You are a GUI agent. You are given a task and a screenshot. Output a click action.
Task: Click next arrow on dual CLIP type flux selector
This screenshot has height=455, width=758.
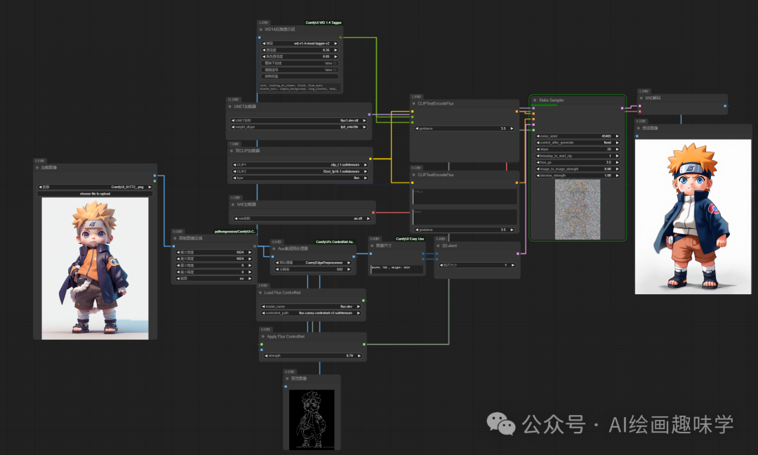[366, 178]
